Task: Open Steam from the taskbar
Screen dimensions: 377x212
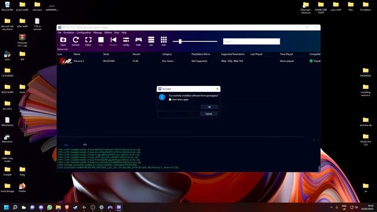Action: point(75,207)
